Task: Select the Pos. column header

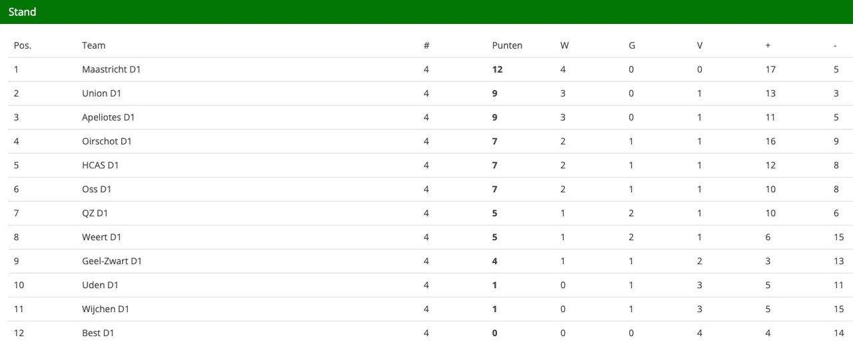Action: 23,45
